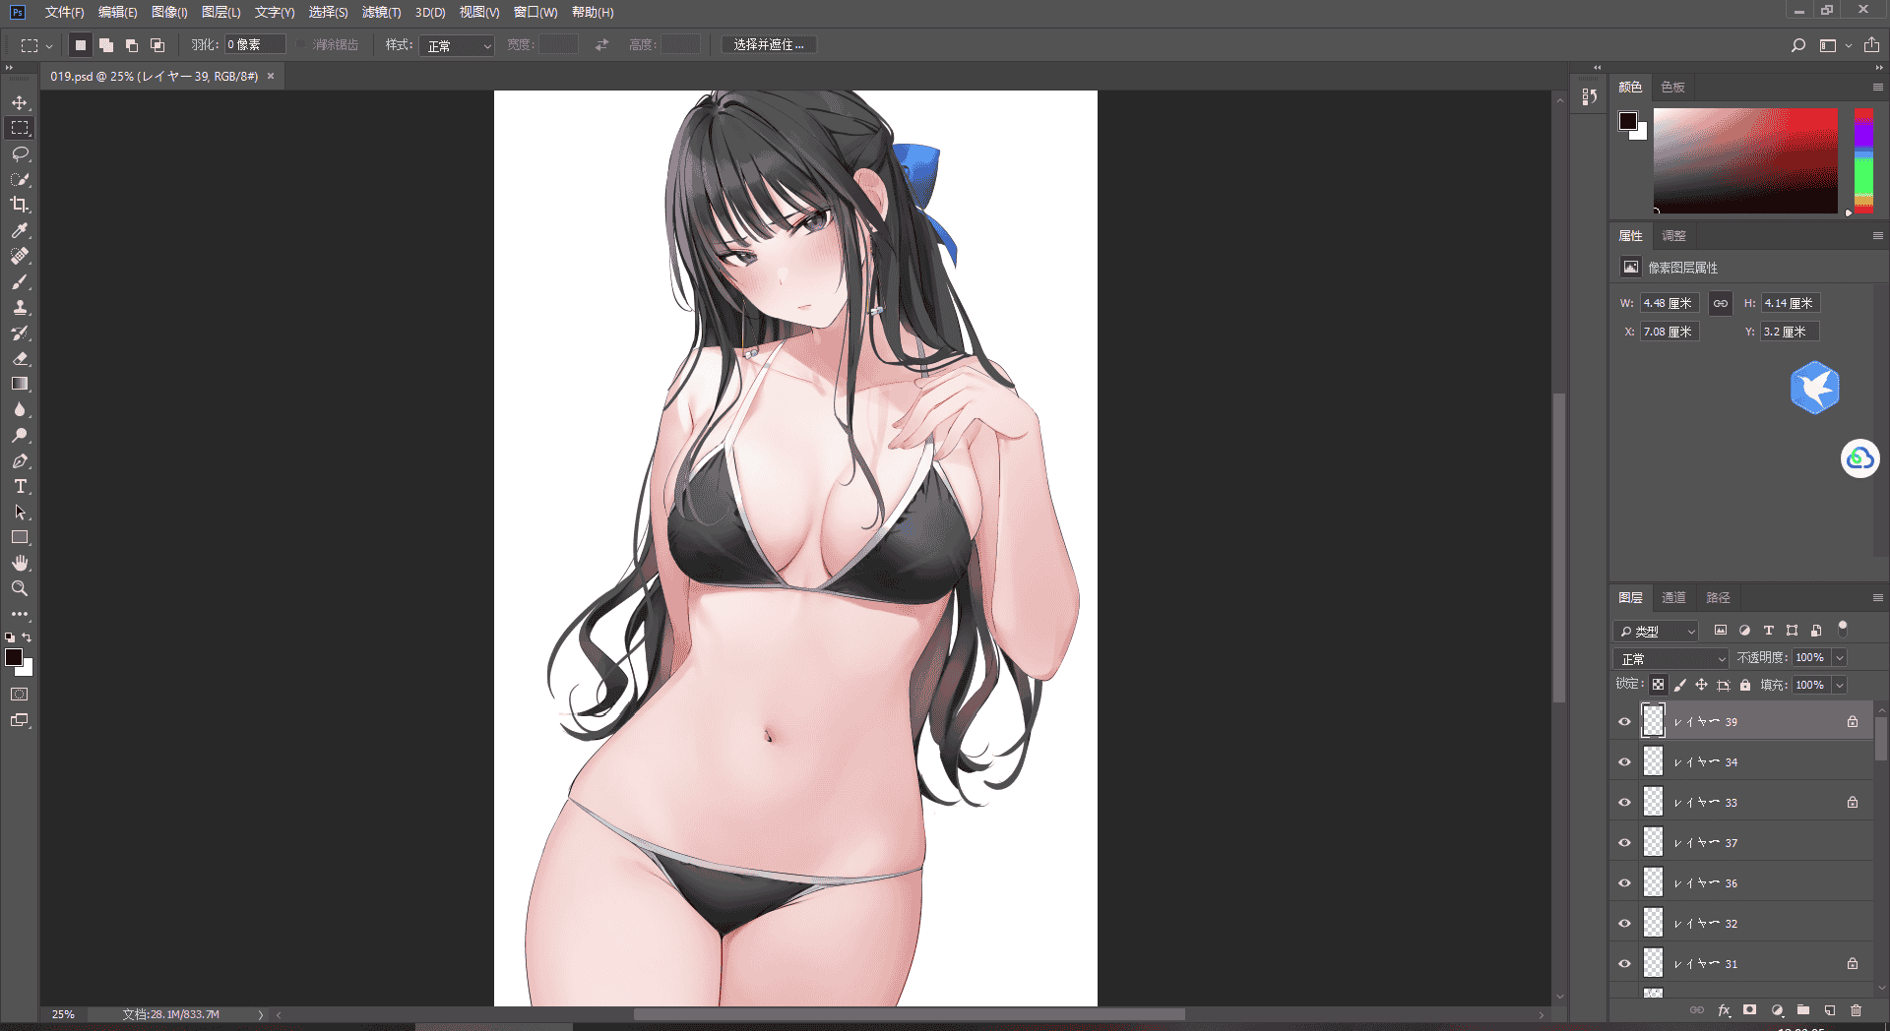
Task: Open the 样式 style dropdown
Action: (456, 45)
